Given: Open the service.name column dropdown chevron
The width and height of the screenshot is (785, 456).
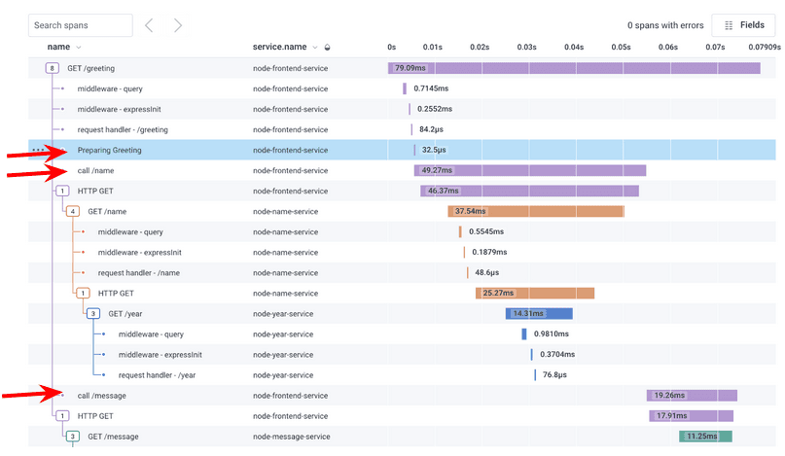Looking at the screenshot, I should 315,48.
